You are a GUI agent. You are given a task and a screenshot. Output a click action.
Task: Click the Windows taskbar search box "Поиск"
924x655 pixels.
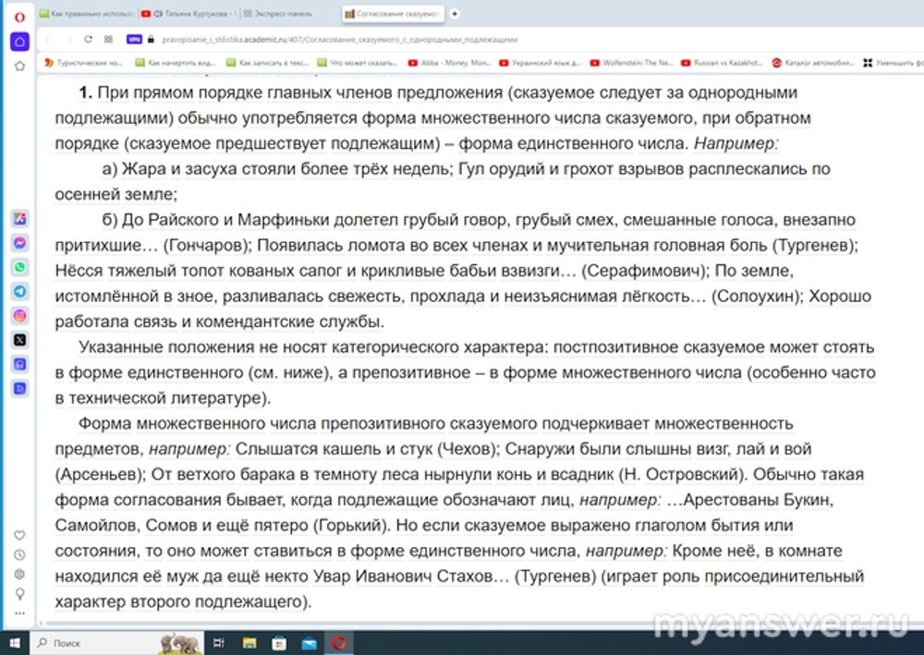tap(92, 642)
